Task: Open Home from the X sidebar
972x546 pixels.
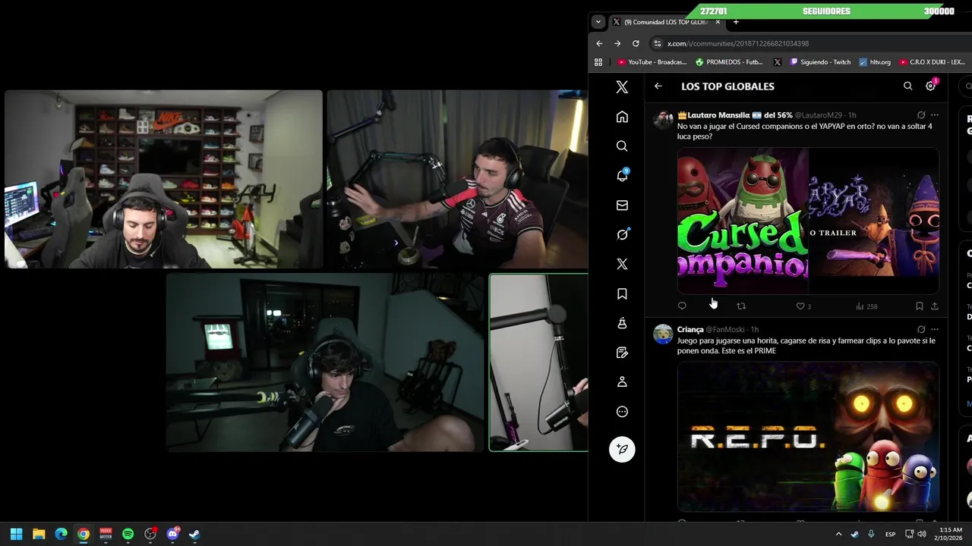Action: click(x=622, y=117)
